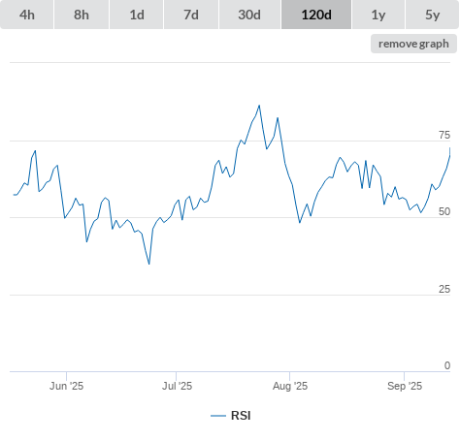
Task: Click the Jun '25 axis tick label
Action: 66,386
